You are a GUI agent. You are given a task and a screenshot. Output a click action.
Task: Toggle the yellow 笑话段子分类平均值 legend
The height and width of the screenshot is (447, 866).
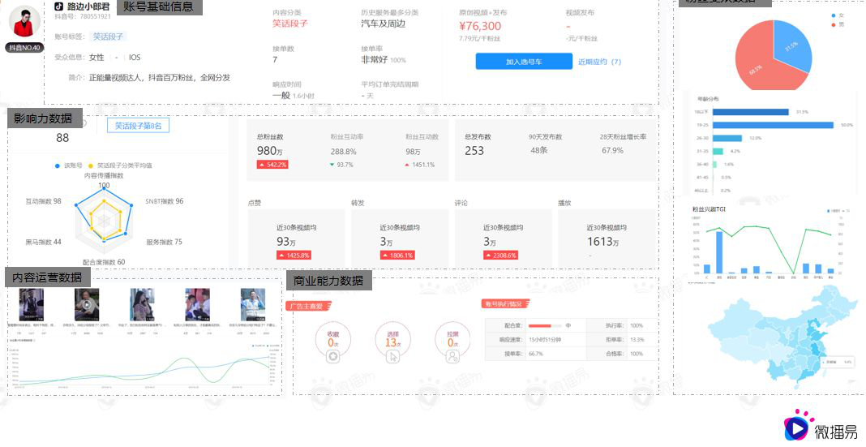(x=101, y=165)
